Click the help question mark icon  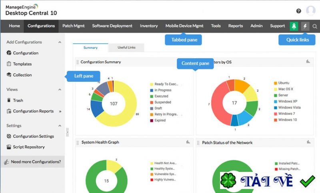coord(298,11)
